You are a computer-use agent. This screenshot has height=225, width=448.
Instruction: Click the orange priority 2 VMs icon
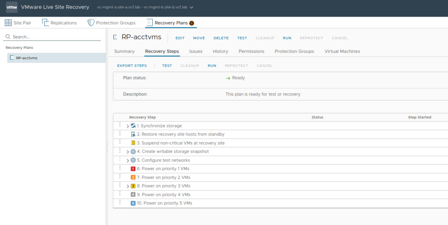click(133, 177)
